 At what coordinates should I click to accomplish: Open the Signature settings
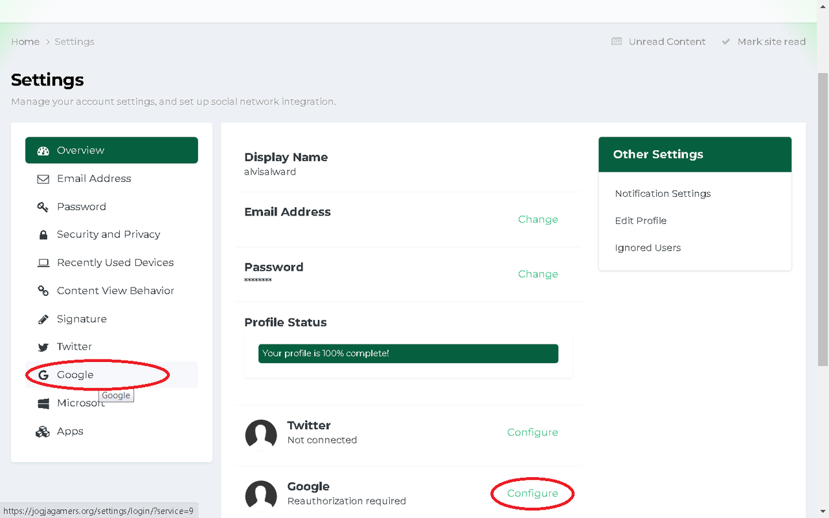(111, 319)
